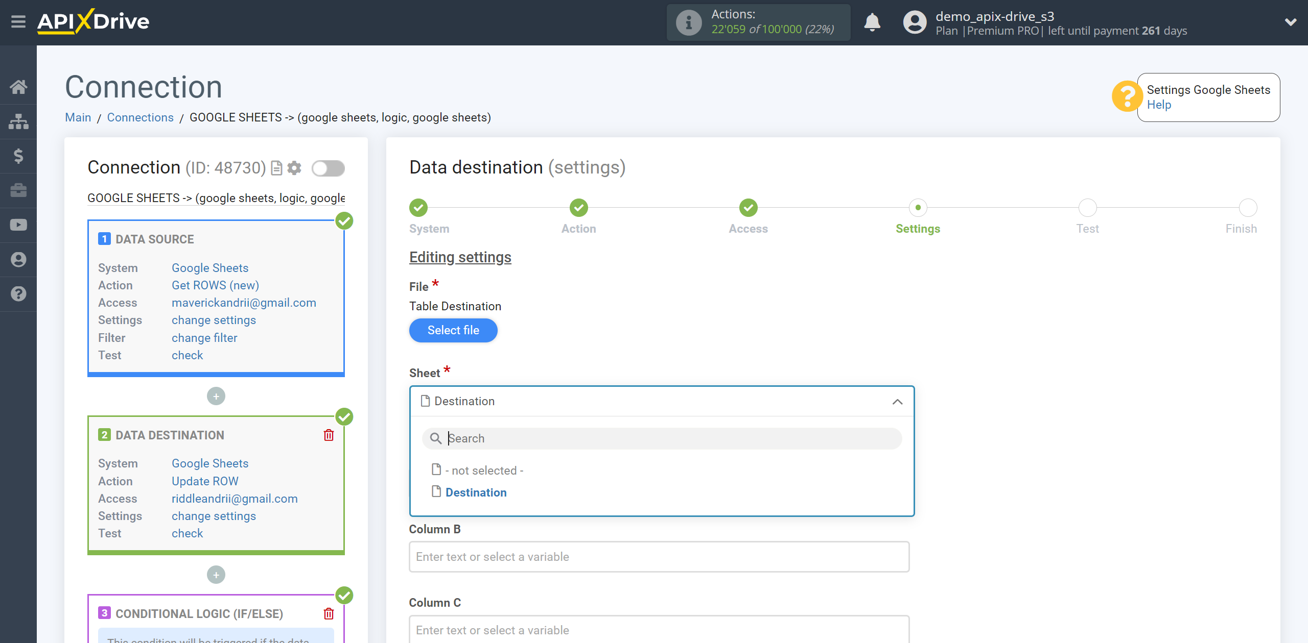The height and width of the screenshot is (643, 1308).
Task: Go to the Access step
Action: (x=748, y=208)
